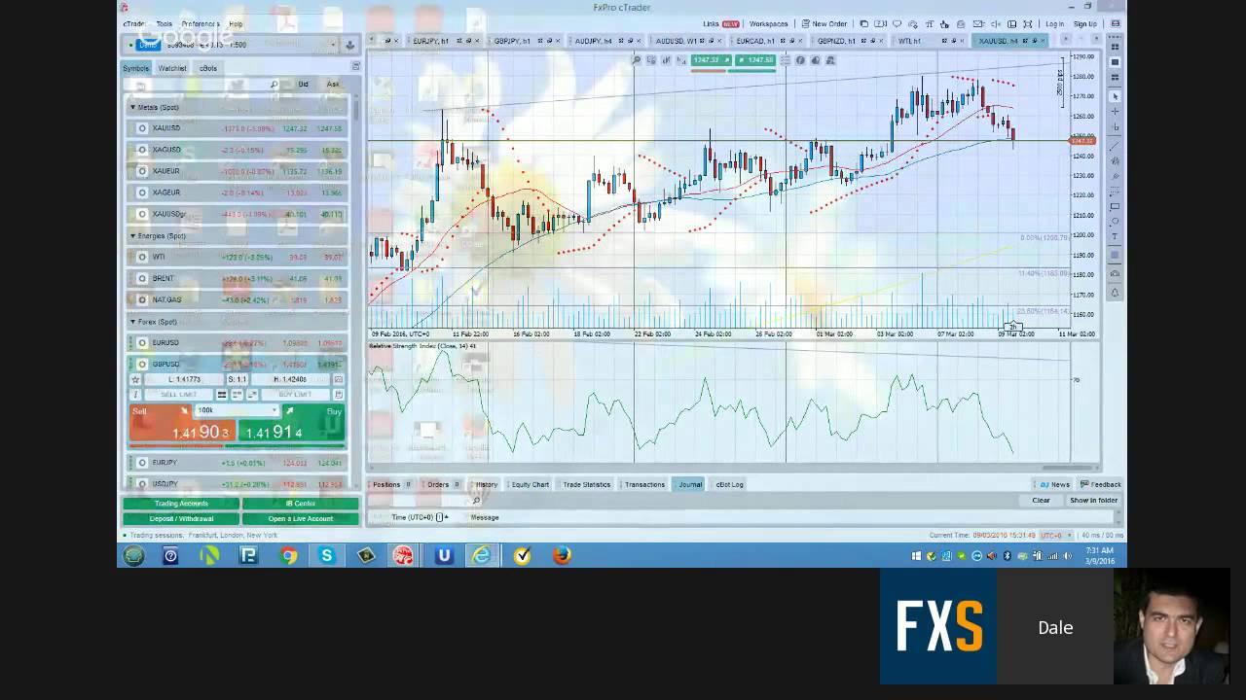This screenshot has height=700, width=1246.
Task: Open Internet Explorer from the taskbar
Action: tap(482, 555)
